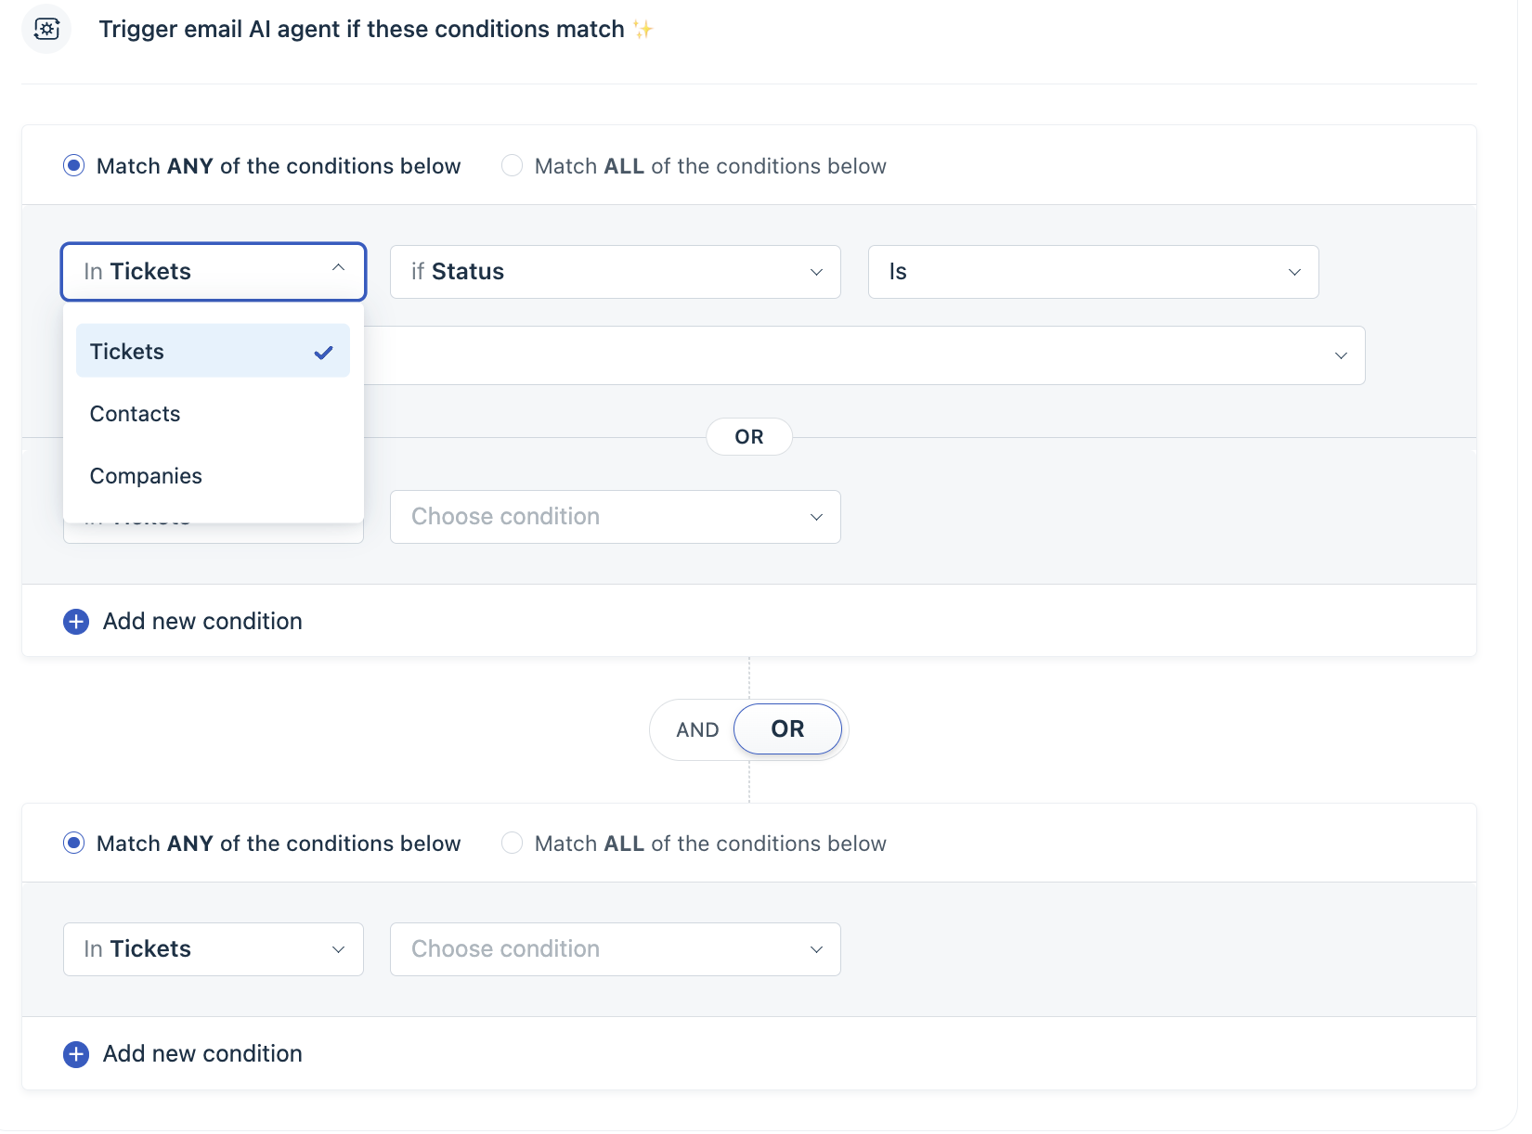Select first Match ALL radio button

(512, 166)
